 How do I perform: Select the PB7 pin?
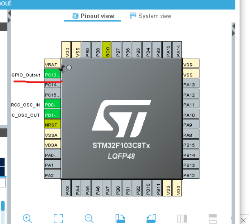tap(117, 50)
